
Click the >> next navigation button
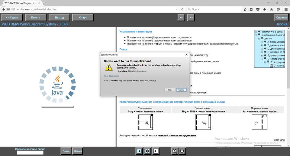pos(191,18)
